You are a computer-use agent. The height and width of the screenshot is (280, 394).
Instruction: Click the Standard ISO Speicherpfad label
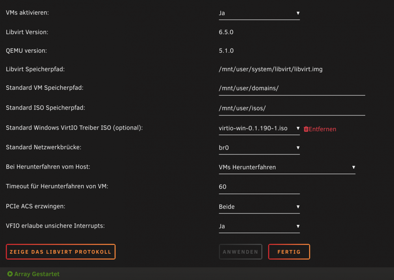tap(45, 108)
